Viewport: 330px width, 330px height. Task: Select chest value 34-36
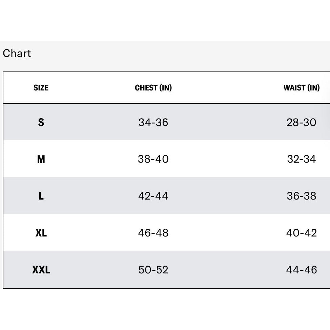pos(153,123)
